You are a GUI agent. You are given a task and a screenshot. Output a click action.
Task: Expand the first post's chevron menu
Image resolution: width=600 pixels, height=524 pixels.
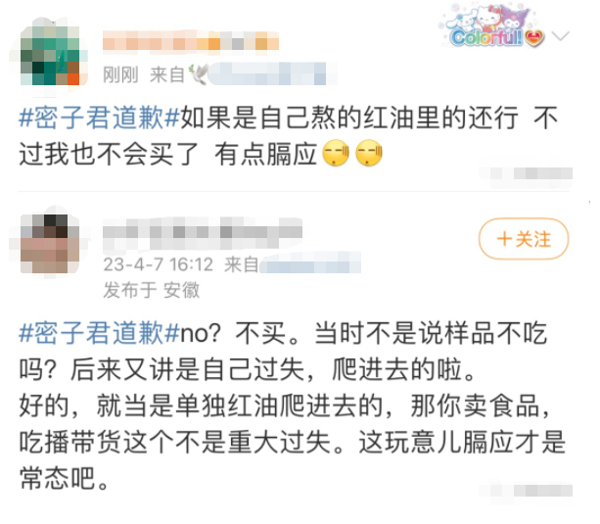tap(561, 36)
